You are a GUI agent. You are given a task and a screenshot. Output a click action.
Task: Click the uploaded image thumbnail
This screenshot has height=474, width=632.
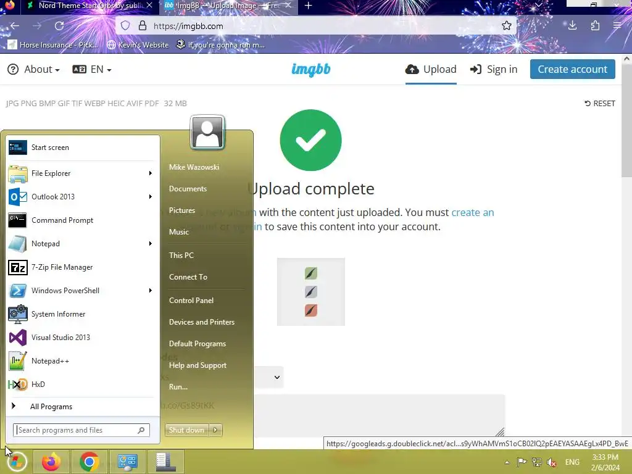click(x=311, y=292)
